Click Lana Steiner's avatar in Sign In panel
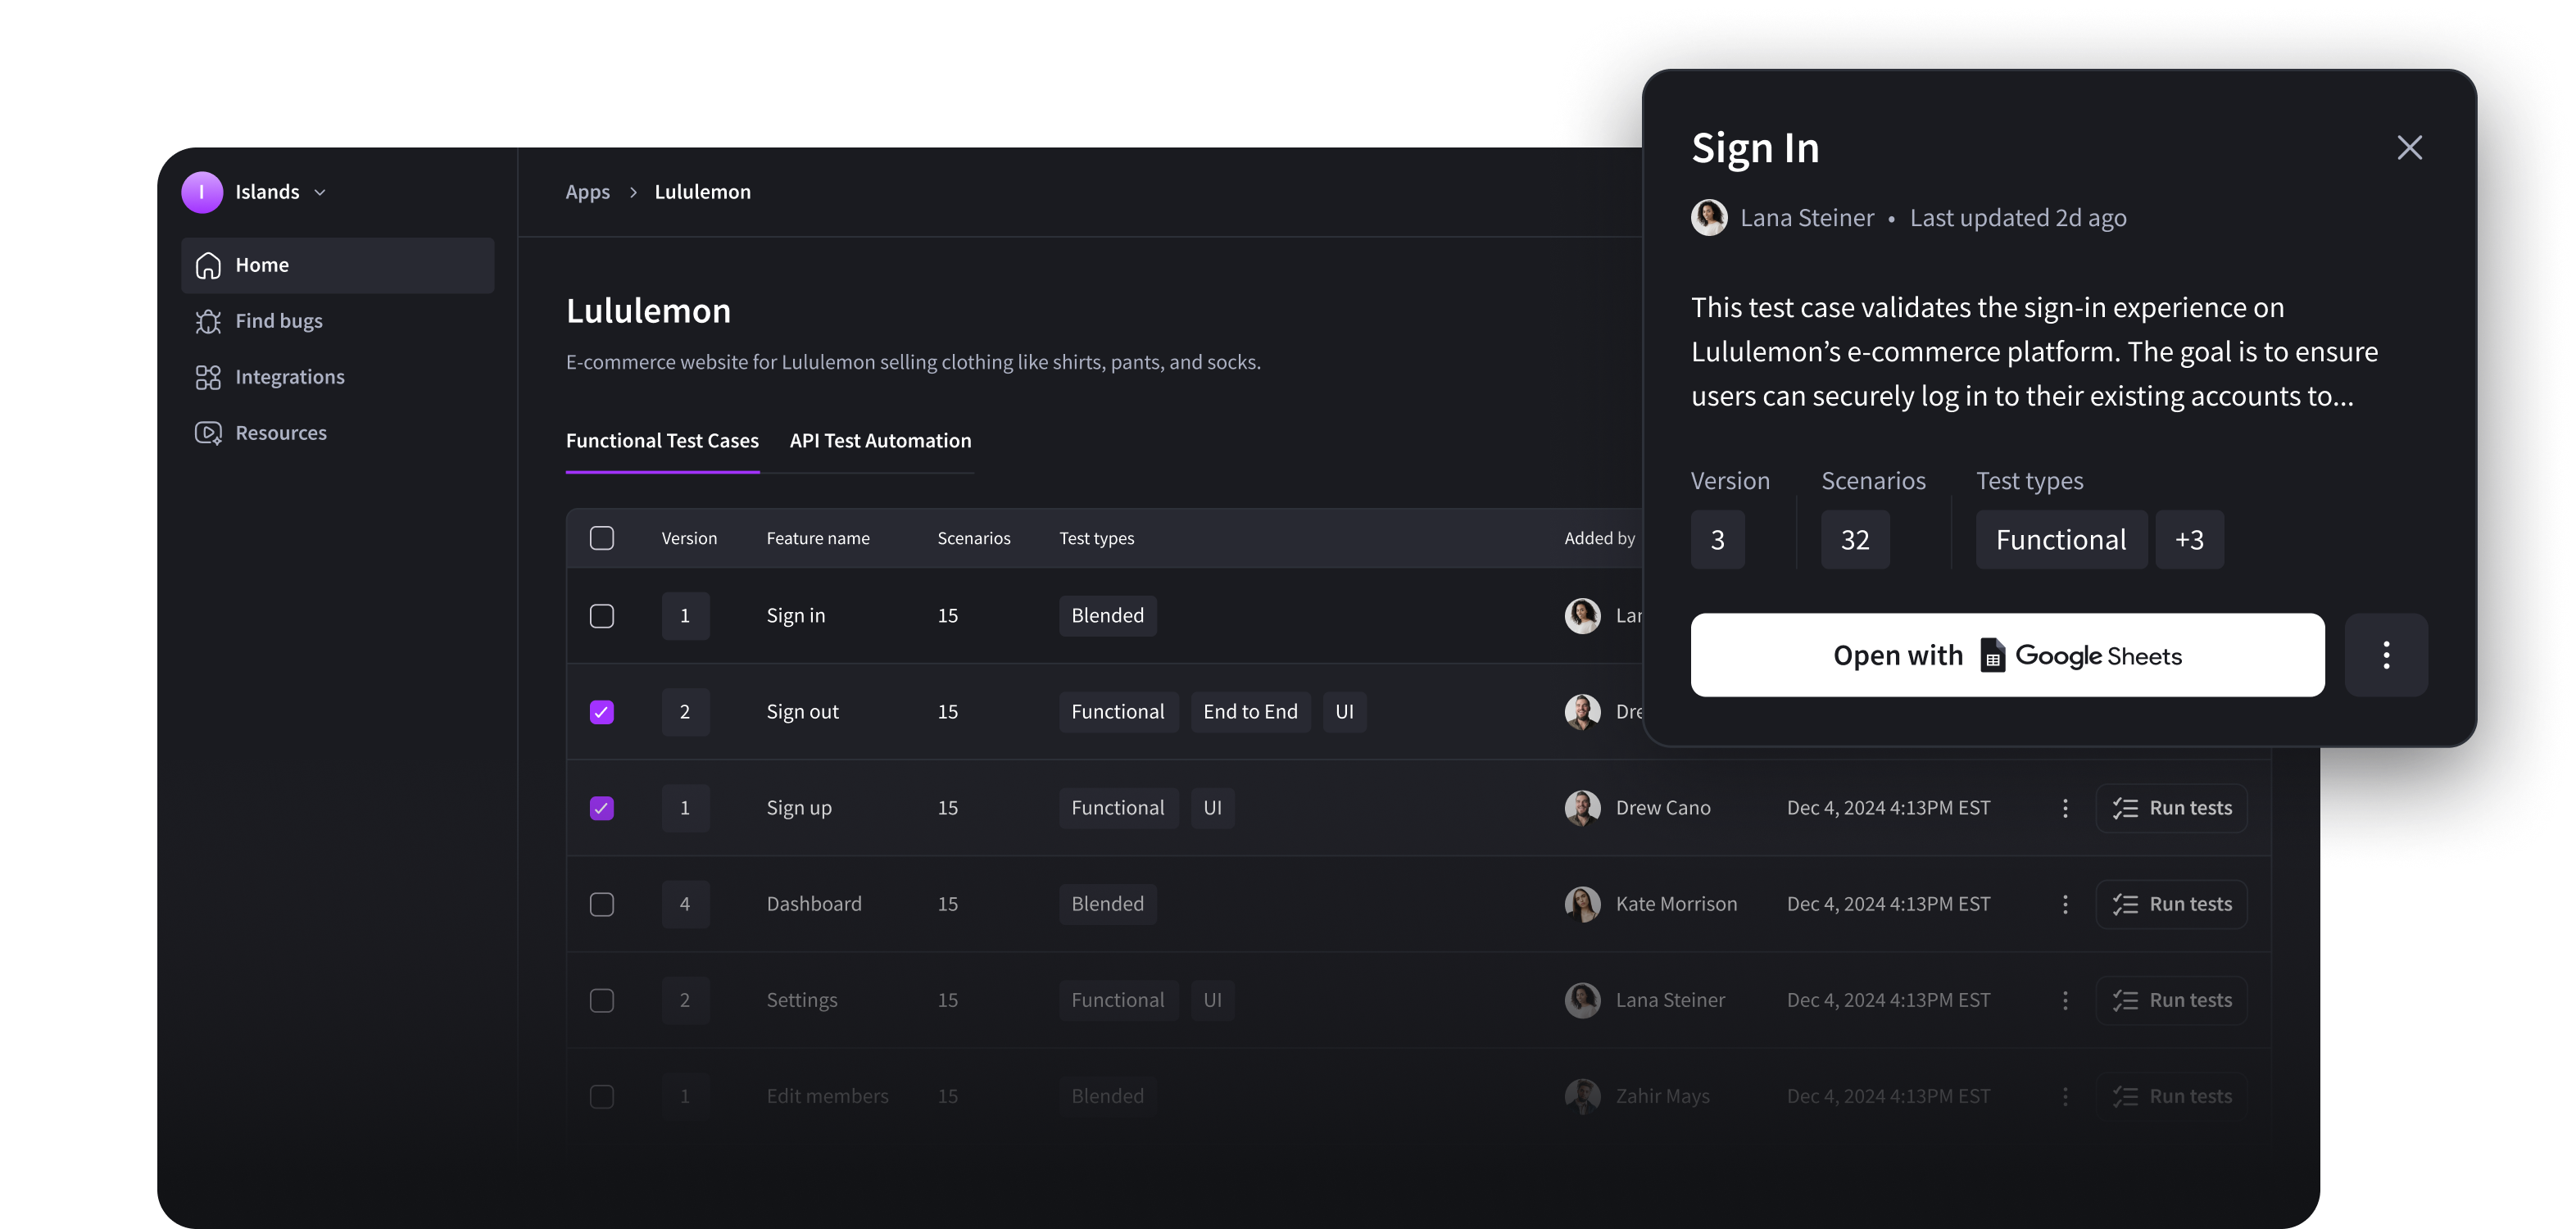The height and width of the screenshot is (1229, 2576). click(1709, 217)
